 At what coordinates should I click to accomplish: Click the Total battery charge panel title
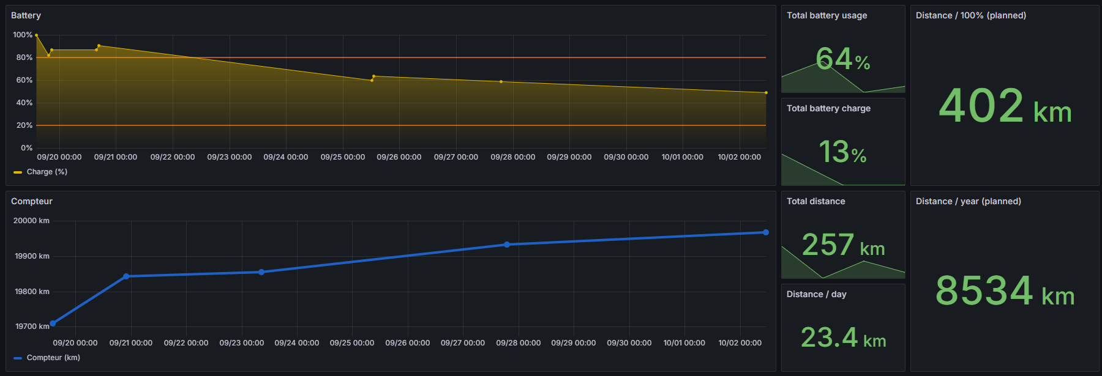(828, 108)
